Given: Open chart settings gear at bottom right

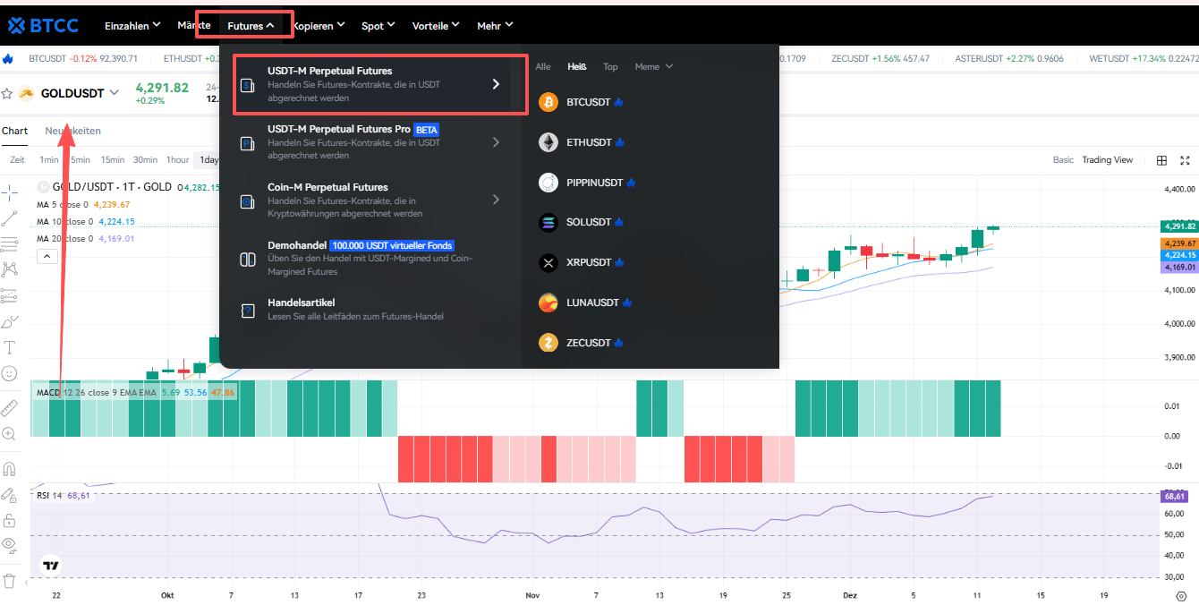Looking at the screenshot, I should point(1180,595).
